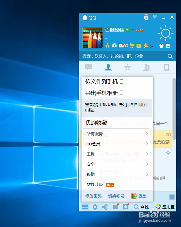The image size is (181, 227).
Task: Minimize the QQ window
Action: pos(164,18)
